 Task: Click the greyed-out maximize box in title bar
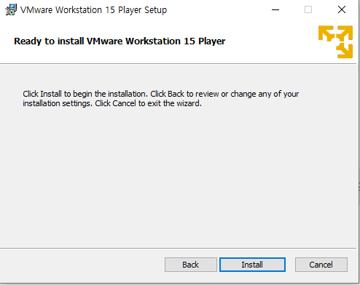point(308,9)
